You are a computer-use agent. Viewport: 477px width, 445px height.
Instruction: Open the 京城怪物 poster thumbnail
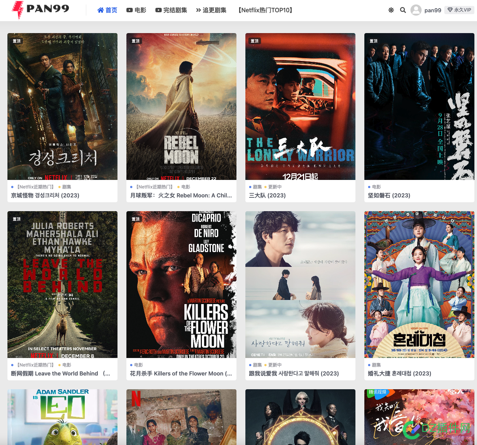tap(62, 106)
